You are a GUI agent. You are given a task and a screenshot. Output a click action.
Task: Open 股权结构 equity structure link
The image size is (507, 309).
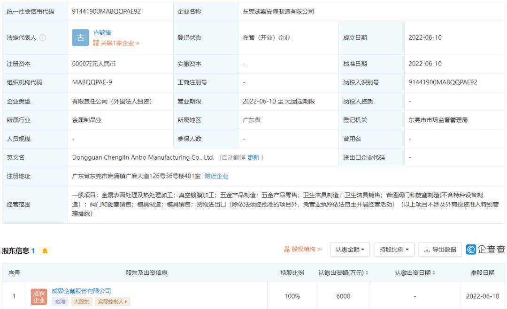(302, 250)
